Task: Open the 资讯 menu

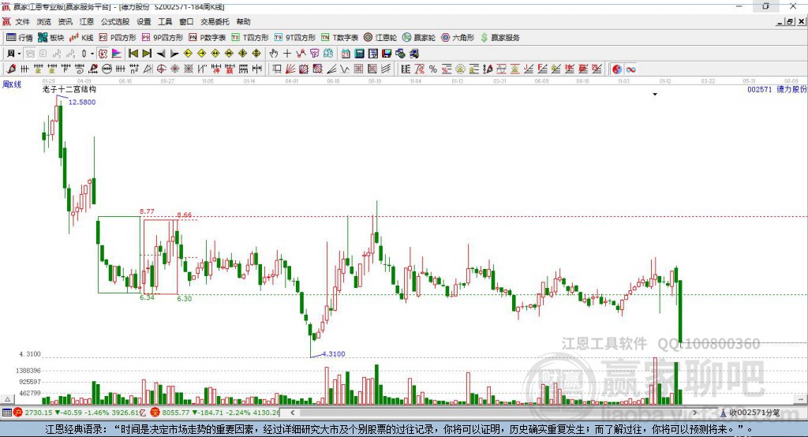Action: tap(65, 21)
